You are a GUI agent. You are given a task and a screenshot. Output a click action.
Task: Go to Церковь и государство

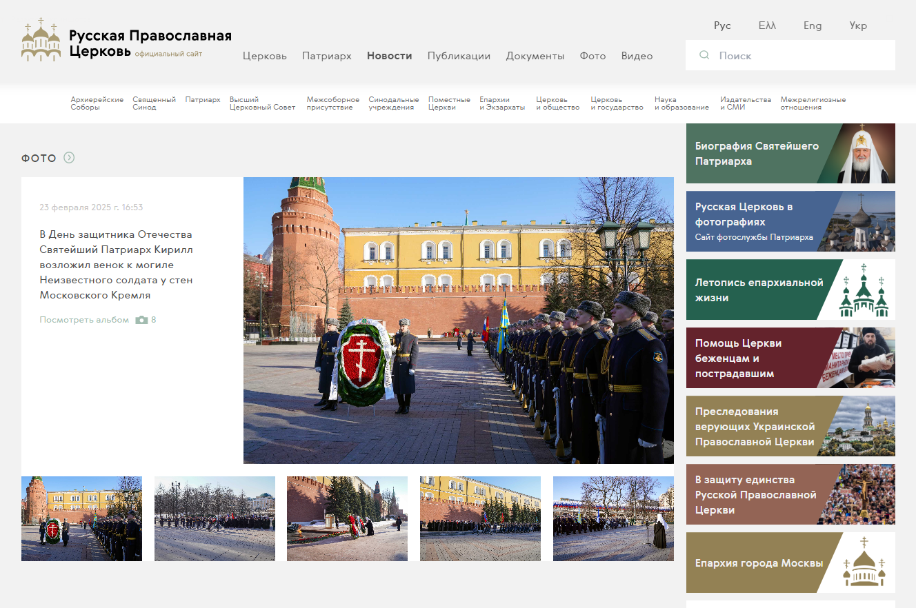click(617, 103)
